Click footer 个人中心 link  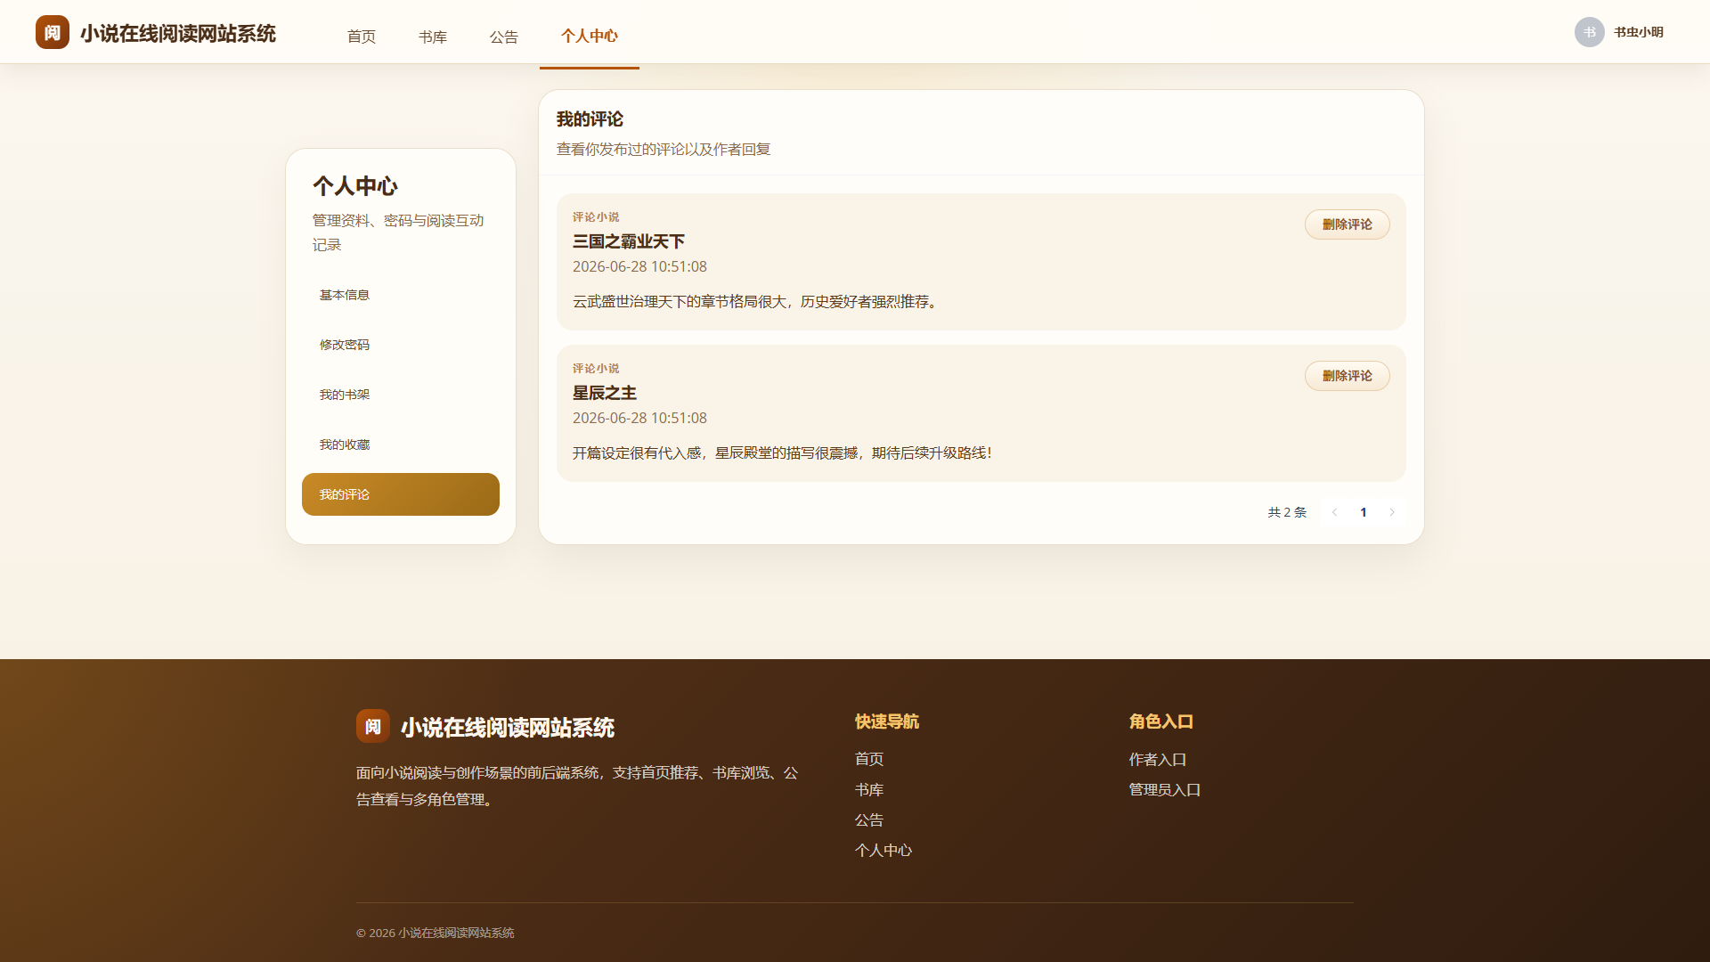point(883,851)
